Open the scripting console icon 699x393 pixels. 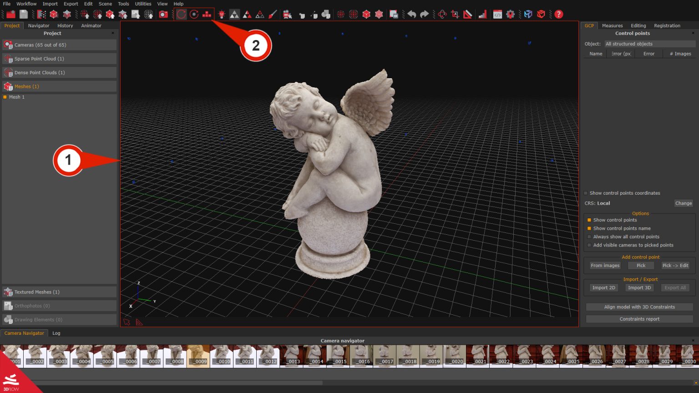tap(496, 14)
